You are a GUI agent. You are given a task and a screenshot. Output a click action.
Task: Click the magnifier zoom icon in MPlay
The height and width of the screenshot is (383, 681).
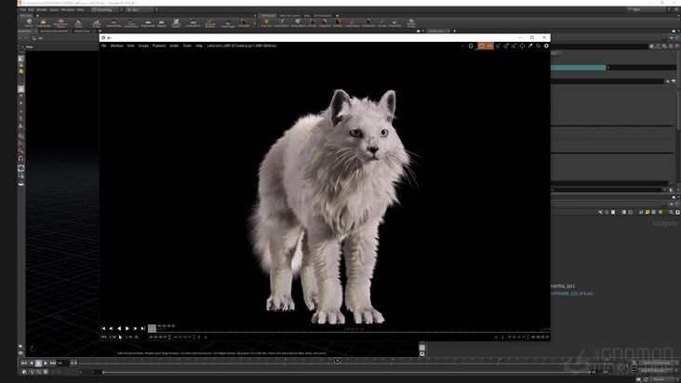point(539,46)
